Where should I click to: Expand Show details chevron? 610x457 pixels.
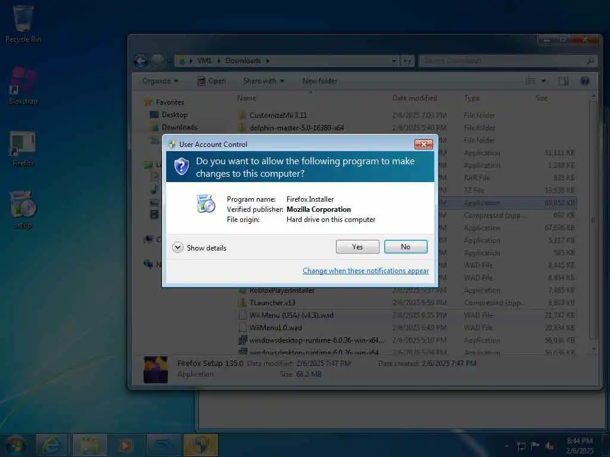[x=178, y=248]
